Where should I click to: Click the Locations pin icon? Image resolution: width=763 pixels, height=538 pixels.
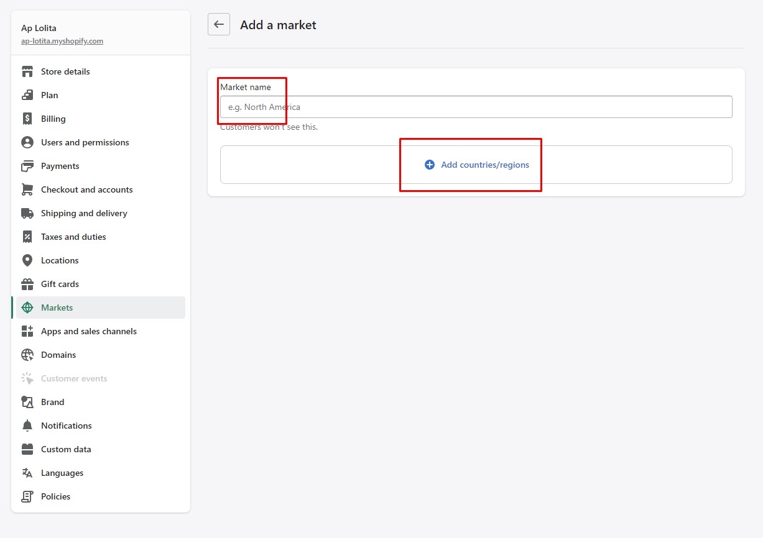(x=27, y=260)
